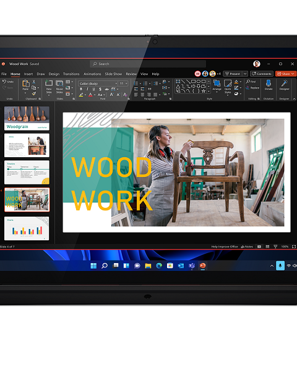This screenshot has height=375, width=297.
Task: Decrease font size
Action: pos(118,95)
